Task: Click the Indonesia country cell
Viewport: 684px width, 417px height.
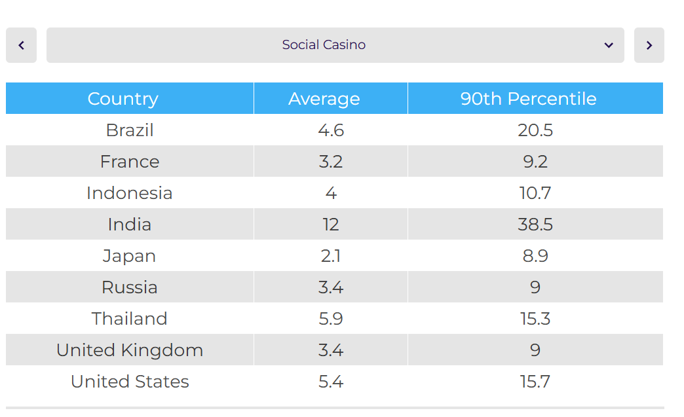Action: click(x=130, y=193)
